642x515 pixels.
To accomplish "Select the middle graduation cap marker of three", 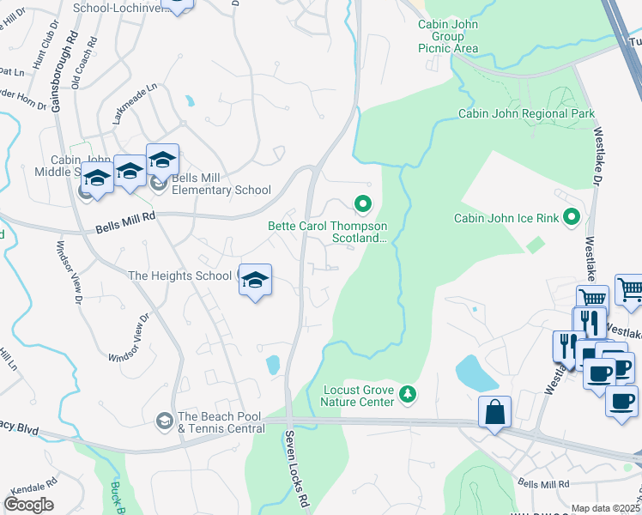I will [130, 173].
